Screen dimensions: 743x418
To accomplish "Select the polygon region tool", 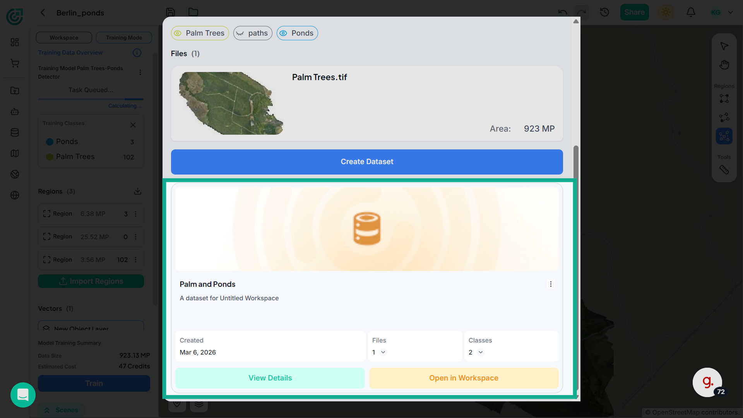I will (x=724, y=117).
